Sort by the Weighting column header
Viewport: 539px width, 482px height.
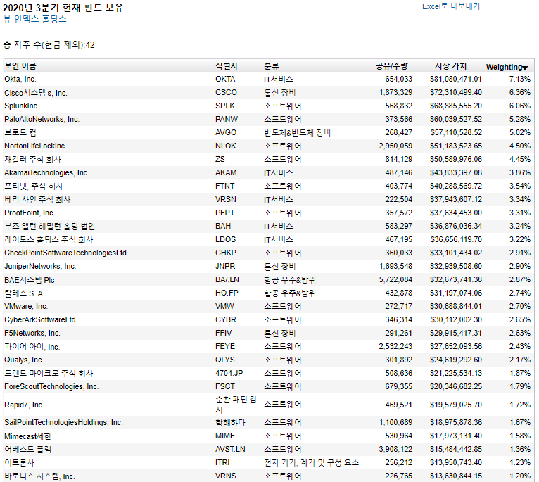[504, 67]
